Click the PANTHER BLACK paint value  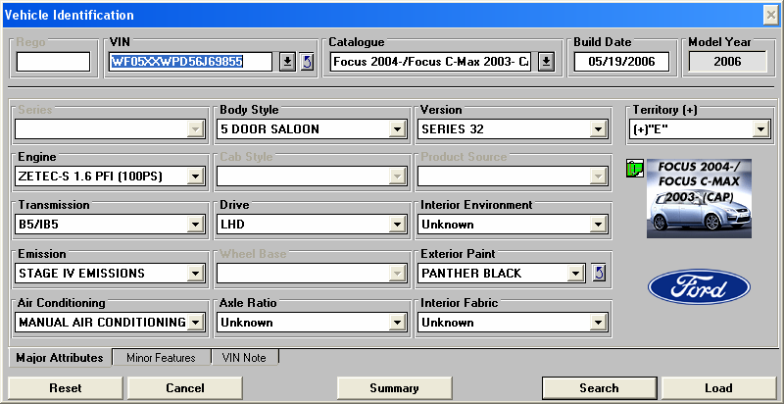[x=471, y=273]
